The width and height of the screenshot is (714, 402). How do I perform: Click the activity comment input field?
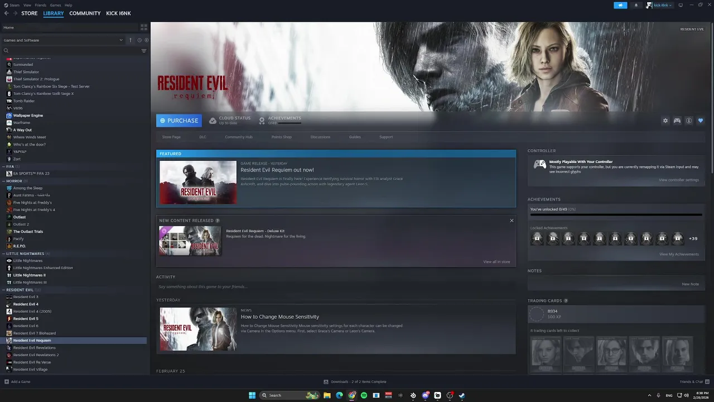336,286
